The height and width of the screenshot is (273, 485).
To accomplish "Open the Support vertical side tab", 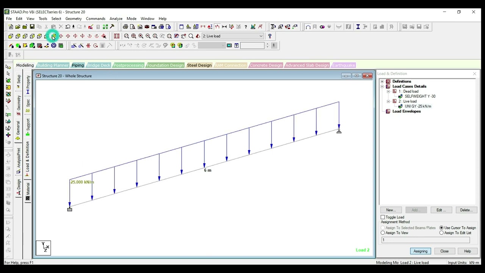I will click(x=28, y=128).
